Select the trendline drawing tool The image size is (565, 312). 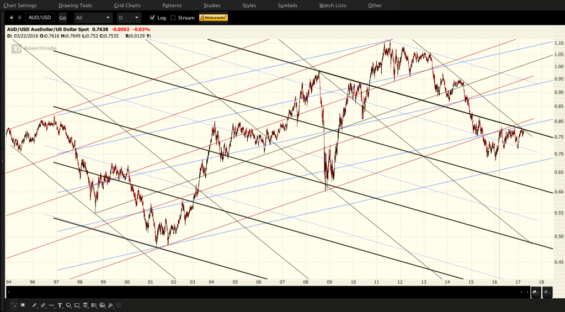(x=35, y=305)
